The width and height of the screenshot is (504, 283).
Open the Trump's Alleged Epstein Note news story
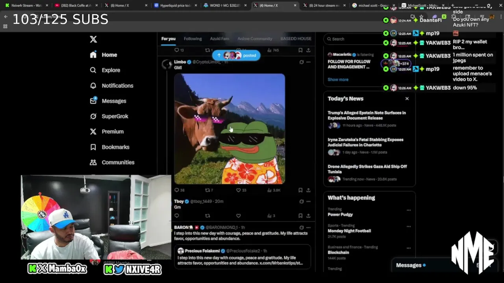[369, 119]
